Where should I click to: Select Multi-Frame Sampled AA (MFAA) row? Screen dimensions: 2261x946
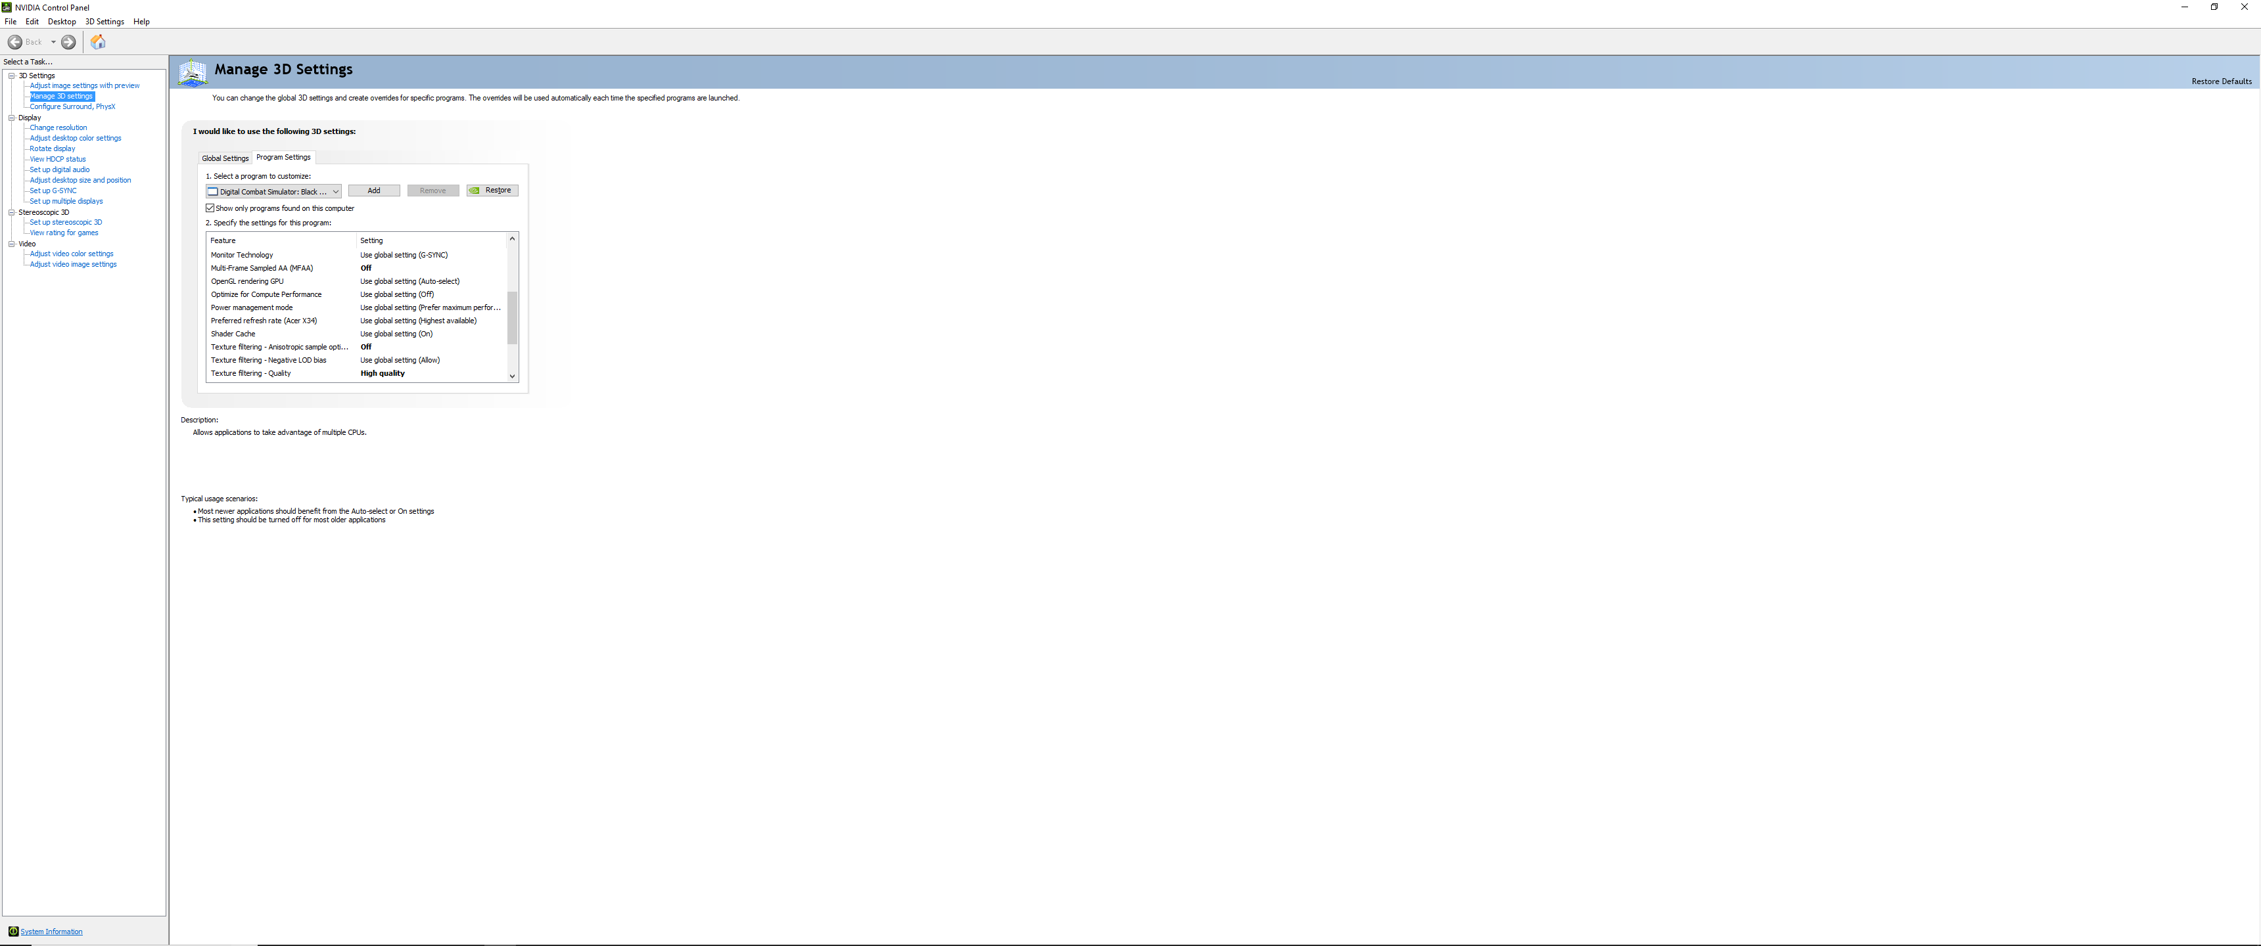356,269
